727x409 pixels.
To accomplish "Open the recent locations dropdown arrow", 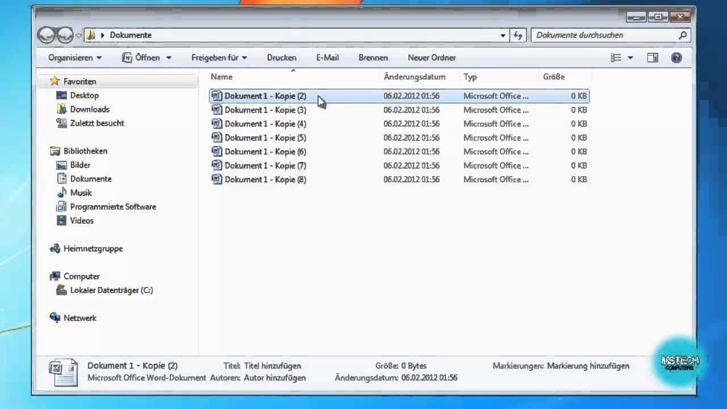I will [78, 36].
